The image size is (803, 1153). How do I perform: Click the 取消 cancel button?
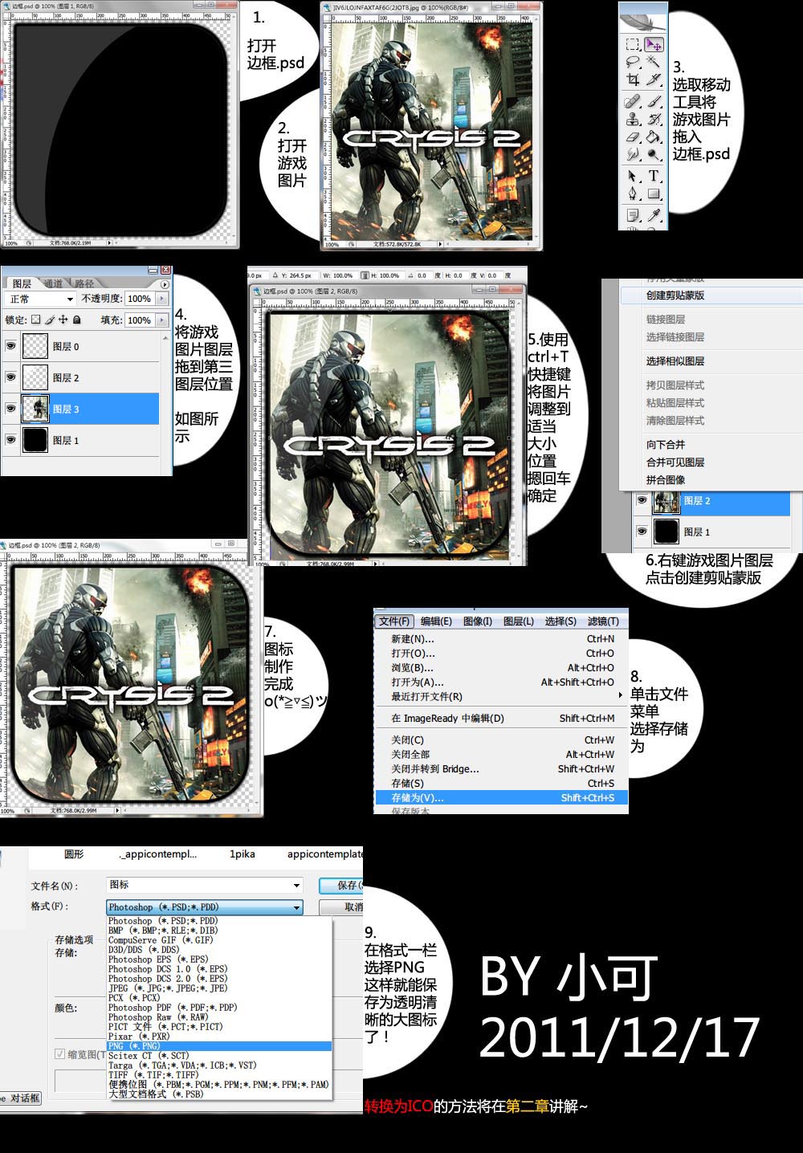tap(342, 907)
